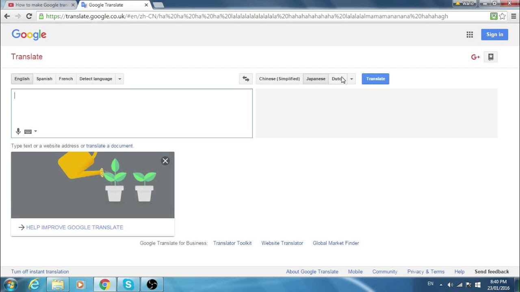This screenshot has height=292, width=520.
Task: Open the Website Translator link
Action: click(x=282, y=243)
